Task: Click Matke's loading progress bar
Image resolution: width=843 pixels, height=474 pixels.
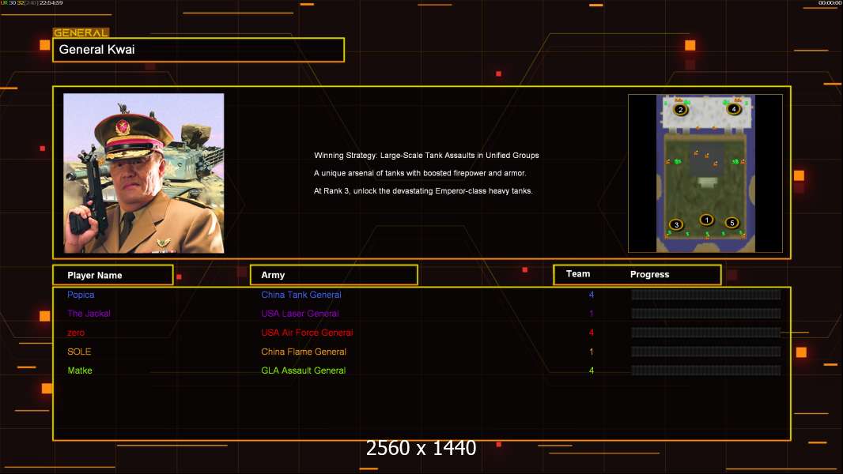Action: [x=706, y=371]
